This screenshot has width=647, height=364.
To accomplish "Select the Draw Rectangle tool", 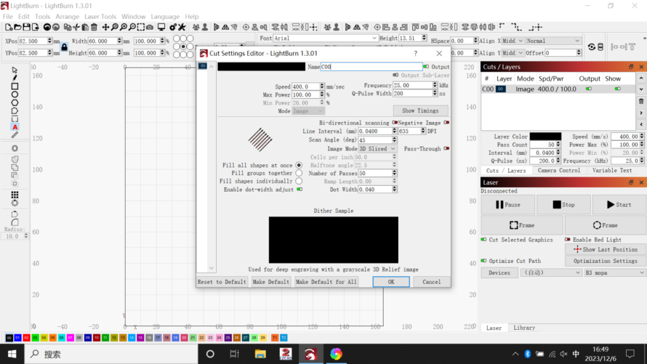I will [15, 86].
